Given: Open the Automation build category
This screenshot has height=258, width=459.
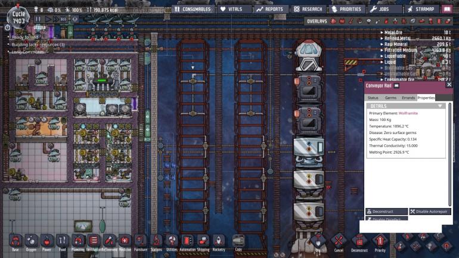Looking at the screenshot, I should (x=187, y=242).
